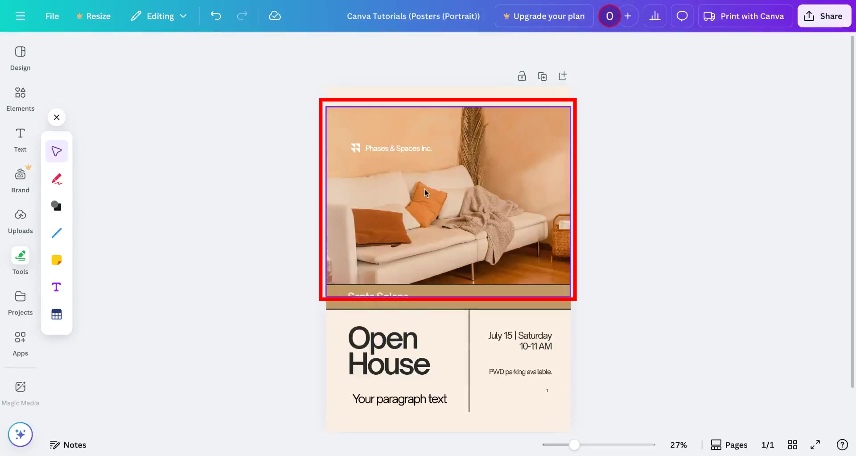Expand the Pages panel
This screenshot has height=456, width=856.
coord(729,444)
